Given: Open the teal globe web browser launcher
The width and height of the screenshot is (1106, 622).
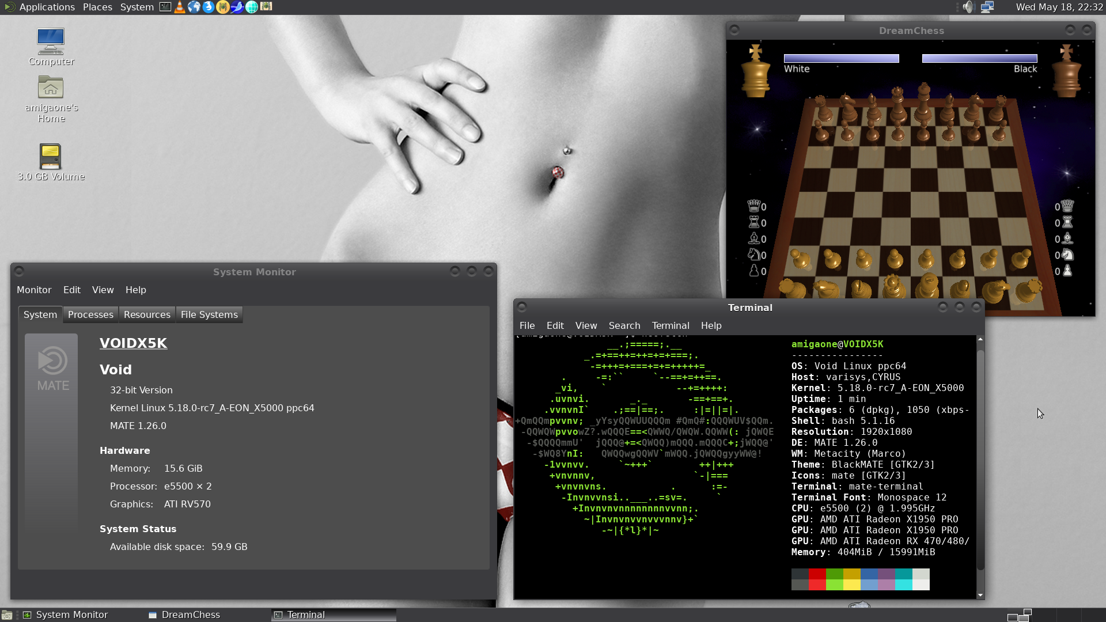Looking at the screenshot, I should click(252, 7).
